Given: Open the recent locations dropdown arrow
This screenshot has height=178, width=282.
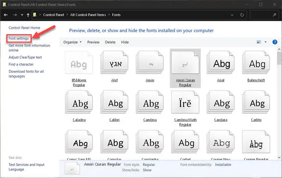Looking at the screenshot, I should [22, 15].
